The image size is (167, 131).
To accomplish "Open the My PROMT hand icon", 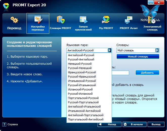I will 106,20.
